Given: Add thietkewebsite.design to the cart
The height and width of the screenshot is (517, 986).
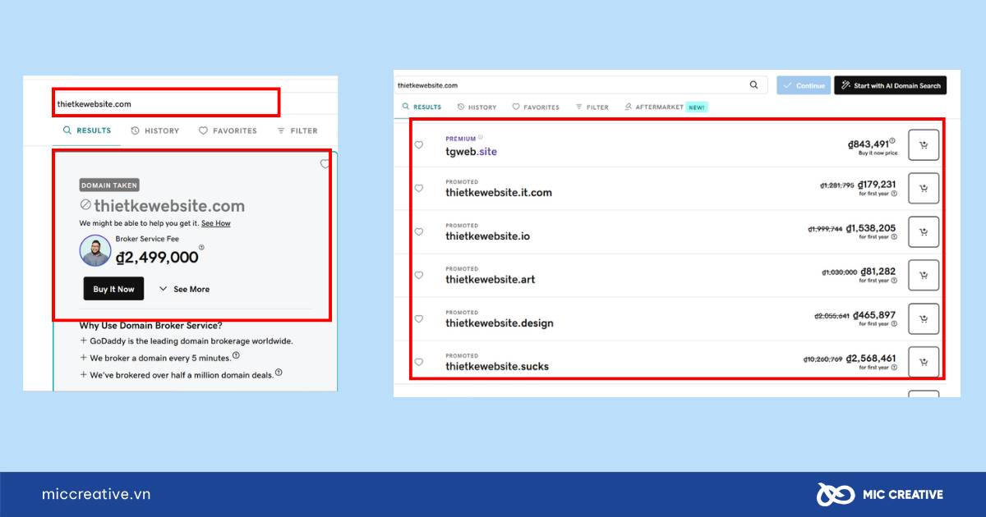Looking at the screenshot, I should (x=924, y=319).
